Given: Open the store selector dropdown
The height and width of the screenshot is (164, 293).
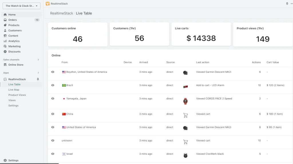Looking at the screenshot, I should coord(21,6).
